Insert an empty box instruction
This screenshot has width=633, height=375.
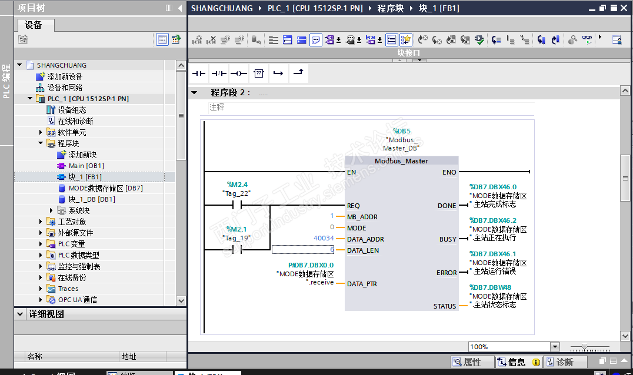pos(258,73)
